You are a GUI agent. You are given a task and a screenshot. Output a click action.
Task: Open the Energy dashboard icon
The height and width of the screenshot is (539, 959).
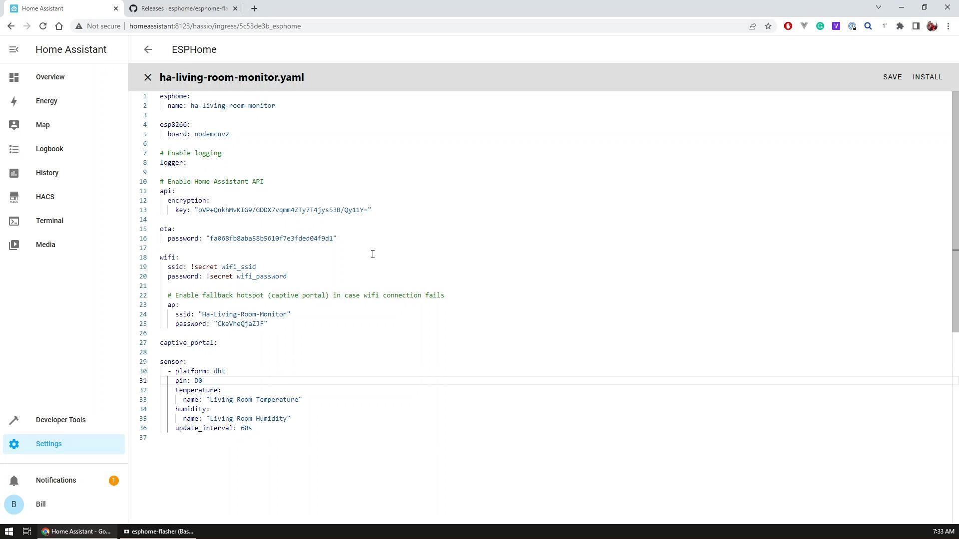pyautogui.click(x=14, y=101)
